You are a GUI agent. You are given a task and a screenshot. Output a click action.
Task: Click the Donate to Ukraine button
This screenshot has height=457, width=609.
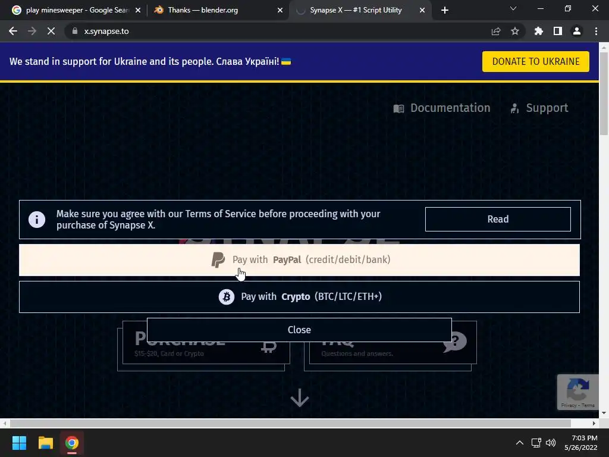pos(536,61)
